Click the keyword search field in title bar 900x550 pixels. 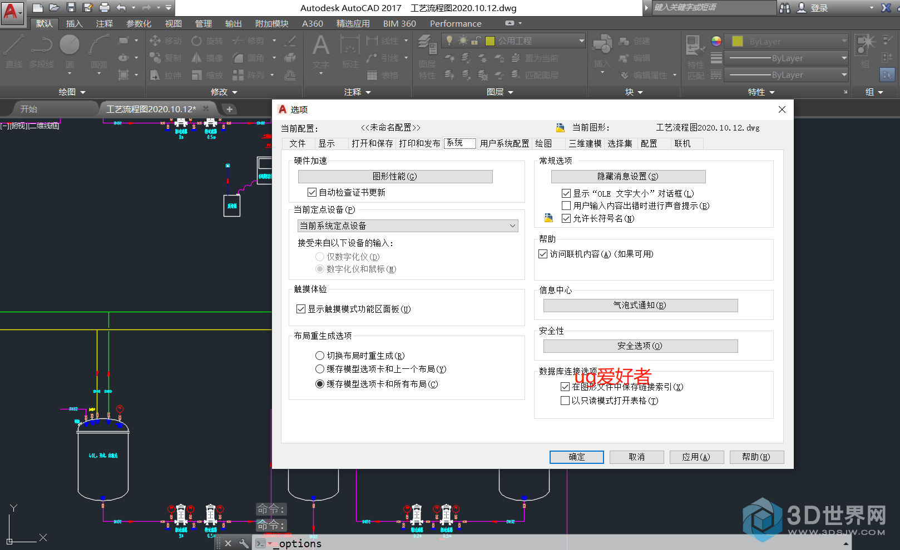coord(713,8)
